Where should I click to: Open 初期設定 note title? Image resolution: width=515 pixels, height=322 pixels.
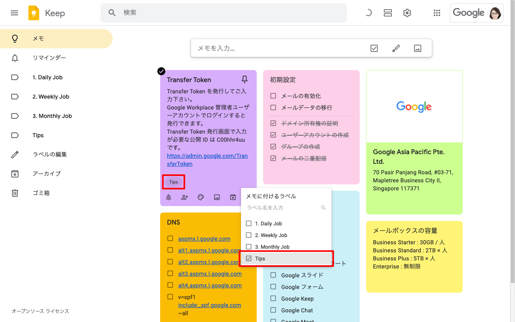[x=283, y=80]
